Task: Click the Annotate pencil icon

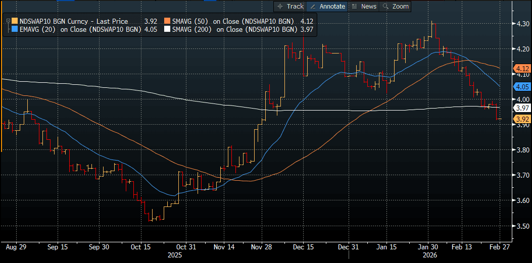Action: click(313, 7)
